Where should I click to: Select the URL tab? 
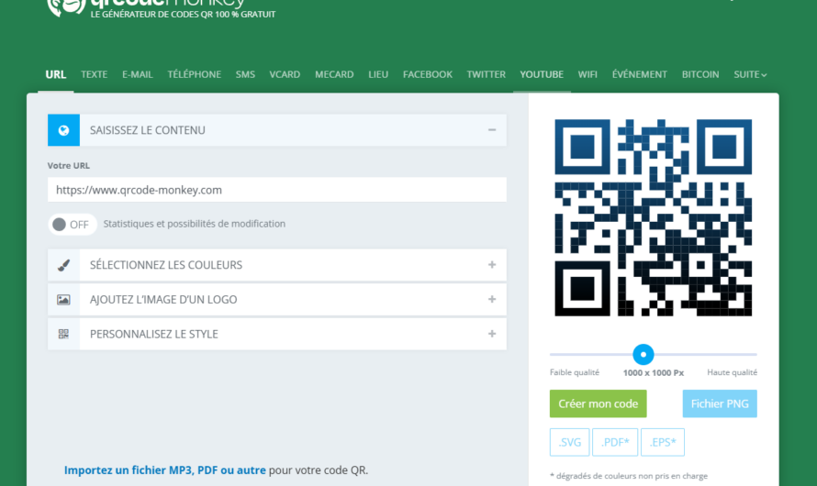(56, 74)
